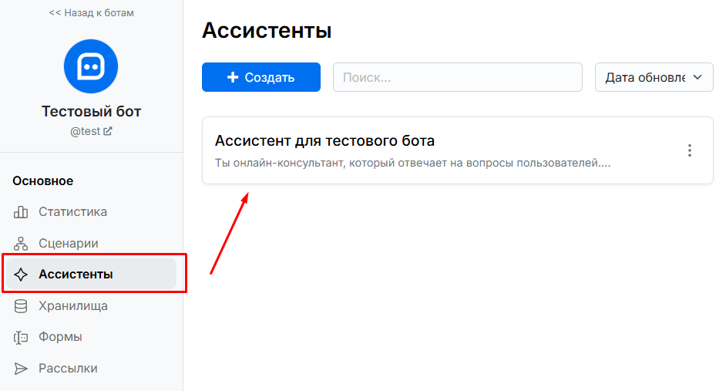Click the Сценарии flow diagram icon
Viewport: 726px width, 391px height.
pos(20,244)
